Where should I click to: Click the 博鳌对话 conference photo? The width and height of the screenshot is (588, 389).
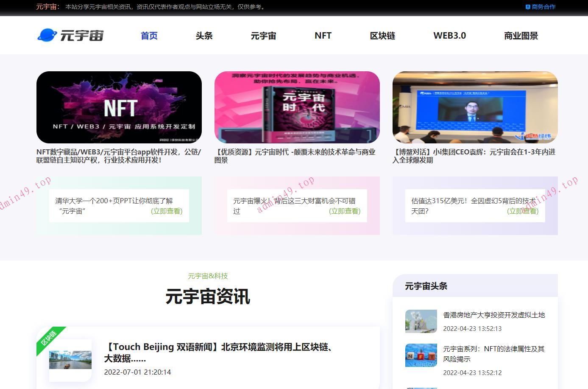pos(475,106)
